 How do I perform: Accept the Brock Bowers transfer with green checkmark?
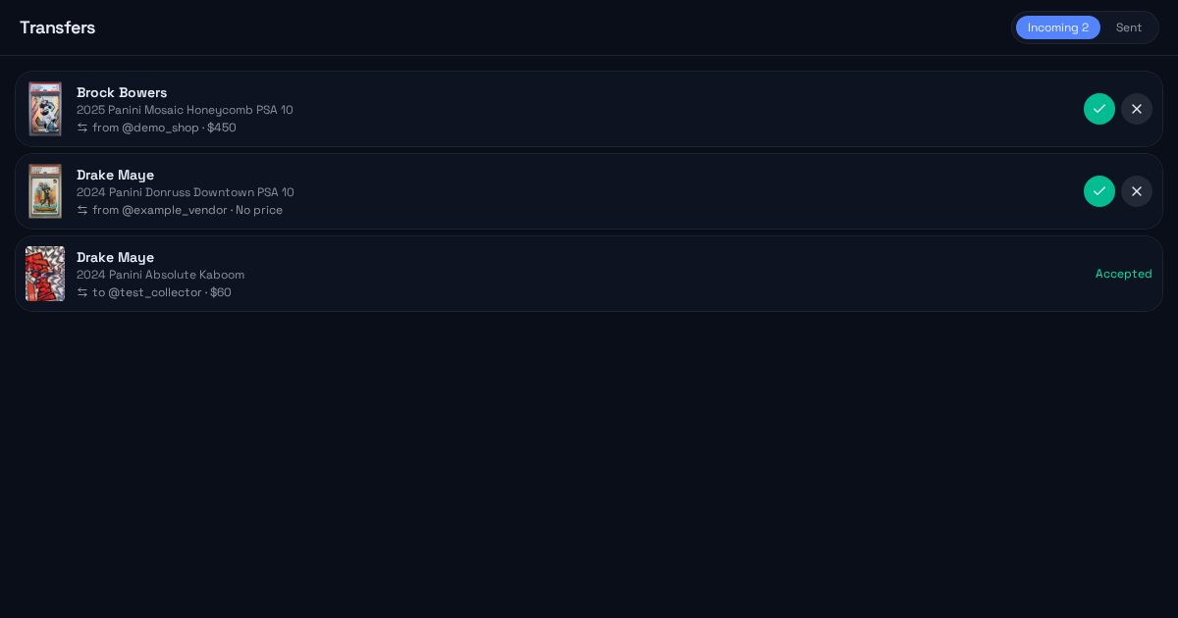[x=1099, y=109]
